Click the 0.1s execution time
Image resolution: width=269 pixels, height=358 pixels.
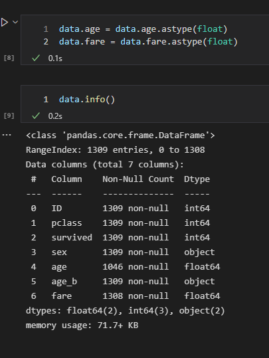[x=55, y=58]
